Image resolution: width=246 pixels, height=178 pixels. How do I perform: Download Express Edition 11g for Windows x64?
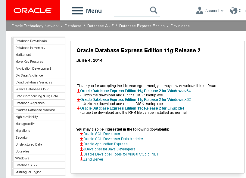135,91
